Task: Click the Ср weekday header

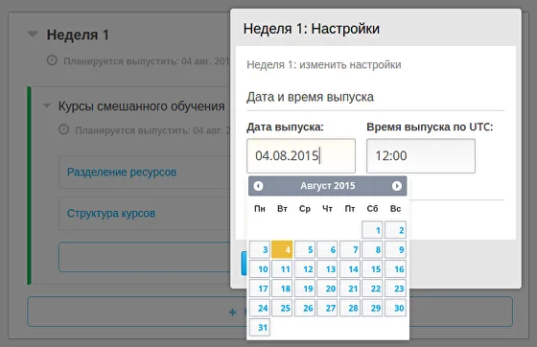Action: coord(305,208)
